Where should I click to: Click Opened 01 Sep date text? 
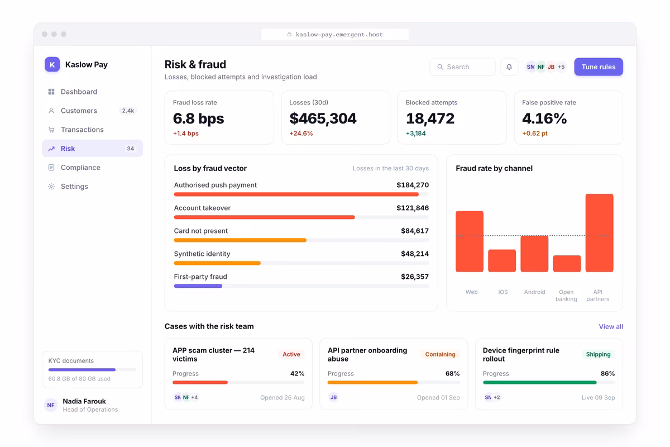[x=438, y=398]
